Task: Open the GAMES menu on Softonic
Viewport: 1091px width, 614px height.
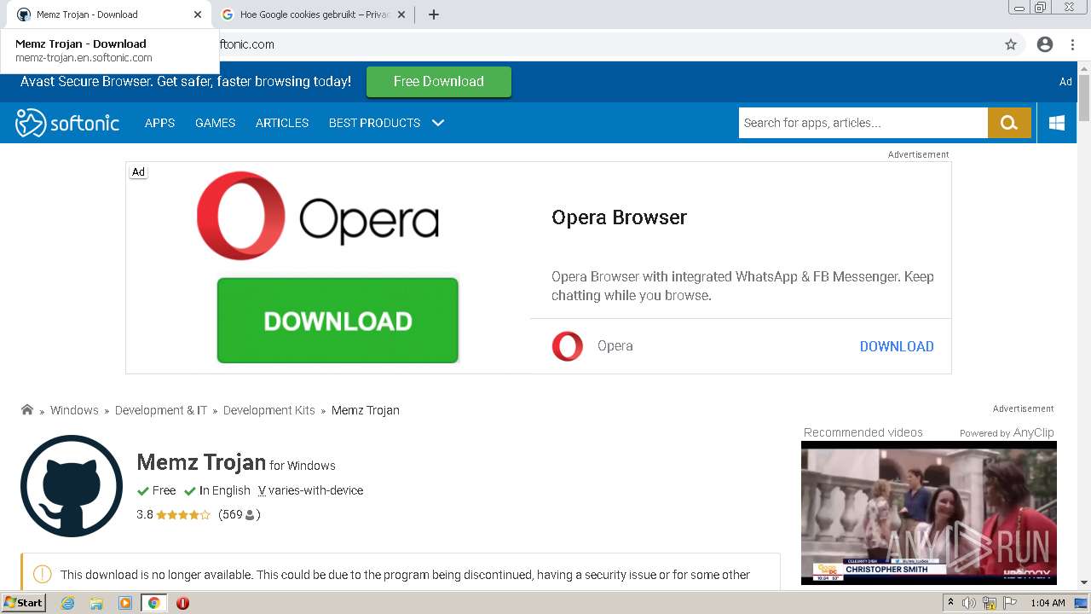Action: point(215,123)
